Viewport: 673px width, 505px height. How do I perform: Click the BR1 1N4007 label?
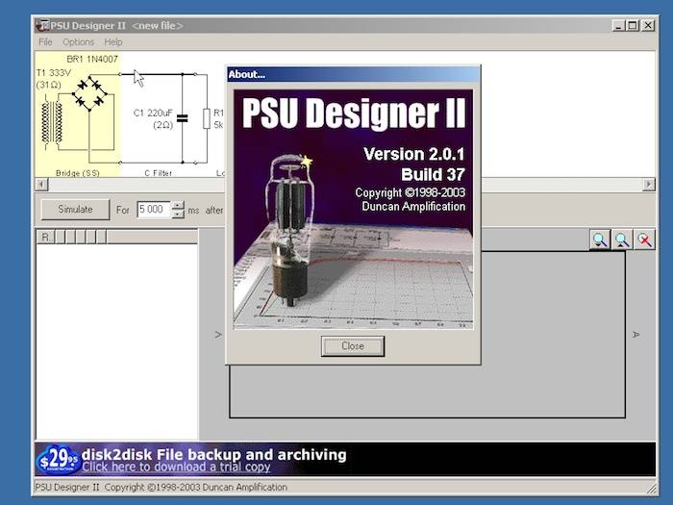[92, 60]
